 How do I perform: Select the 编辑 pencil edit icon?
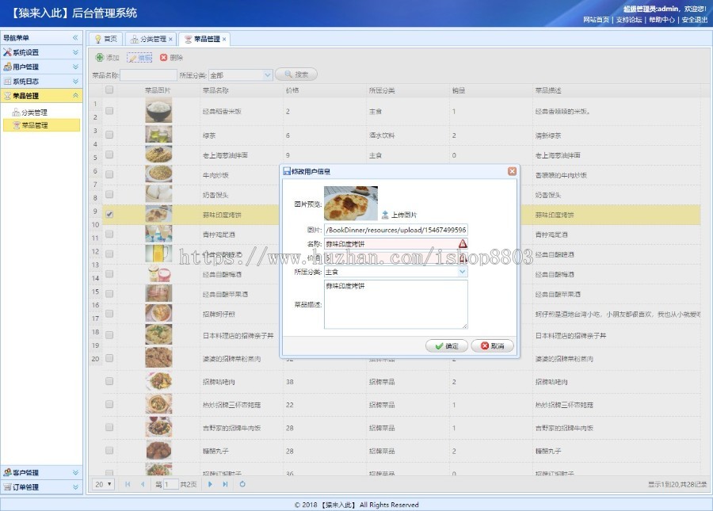coord(132,57)
